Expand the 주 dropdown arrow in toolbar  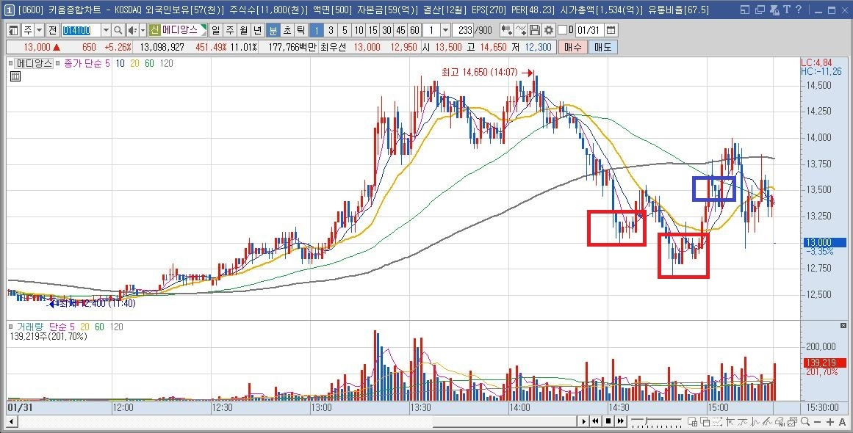tap(39, 30)
